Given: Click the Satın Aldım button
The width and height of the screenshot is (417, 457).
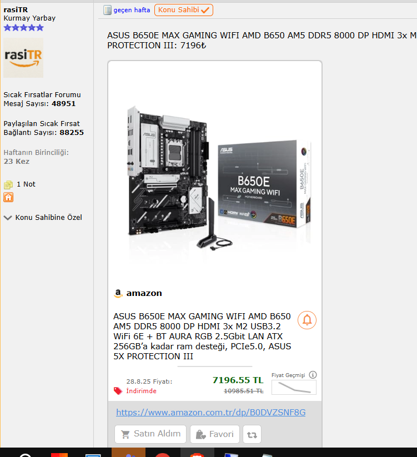Looking at the screenshot, I should (150, 434).
